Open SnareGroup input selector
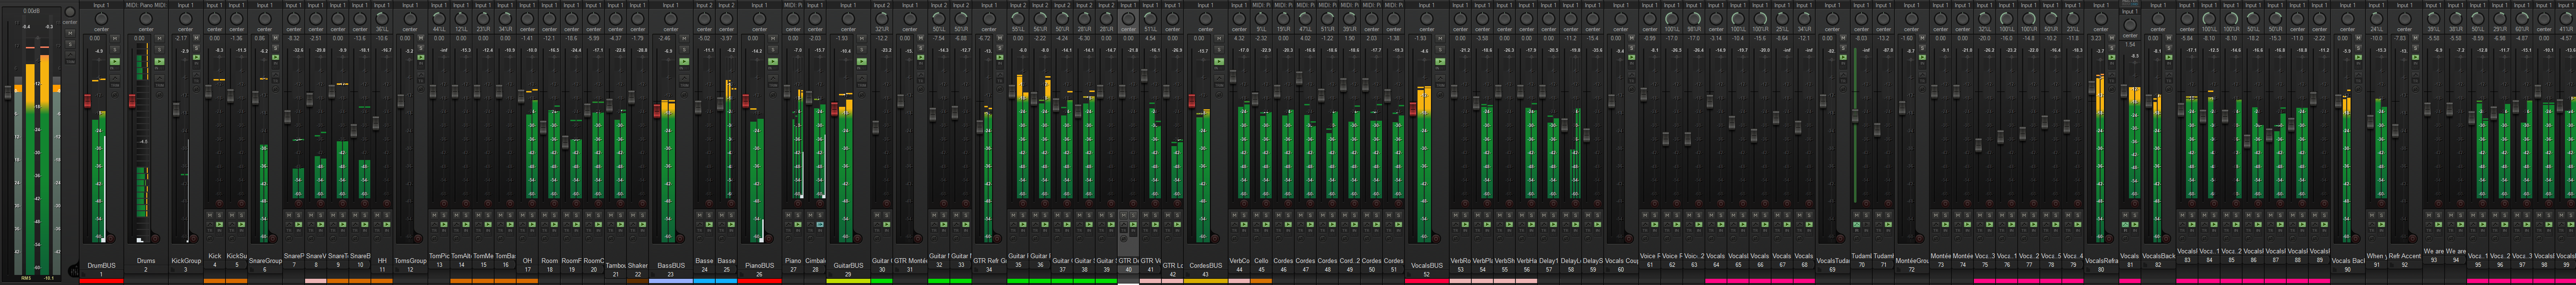This screenshot has width=2576, height=285. click(x=264, y=5)
